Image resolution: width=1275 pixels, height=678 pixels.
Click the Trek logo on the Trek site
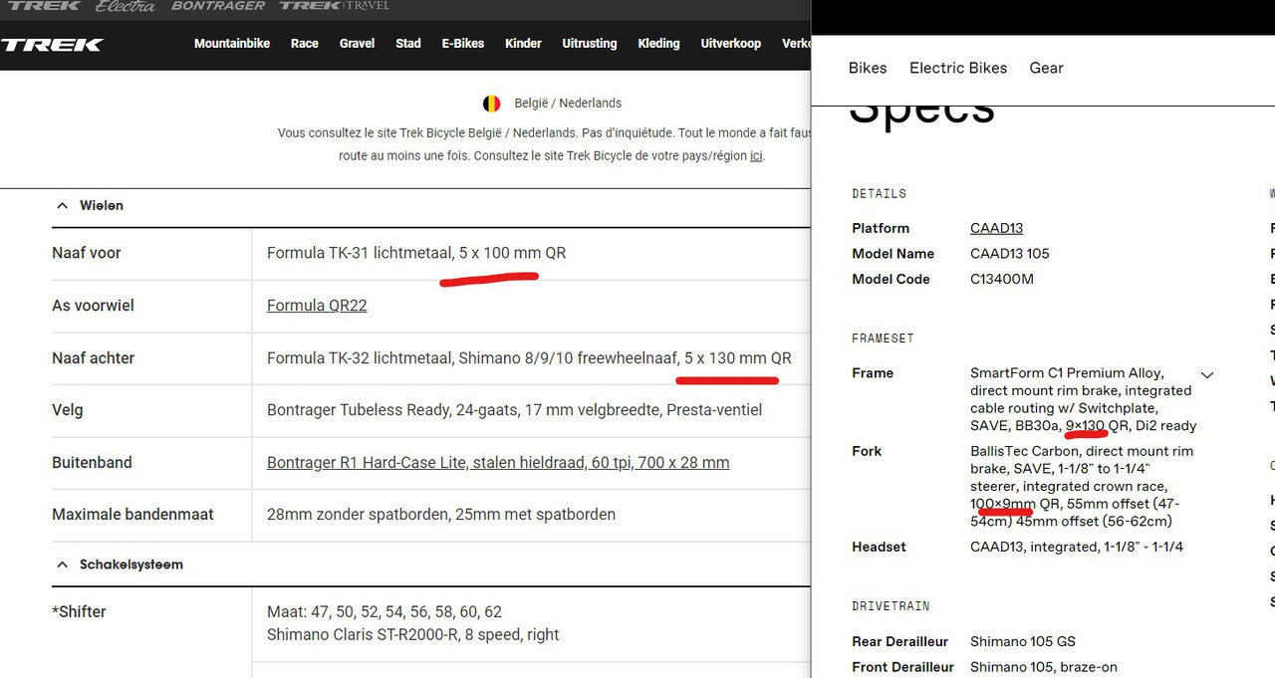52,45
